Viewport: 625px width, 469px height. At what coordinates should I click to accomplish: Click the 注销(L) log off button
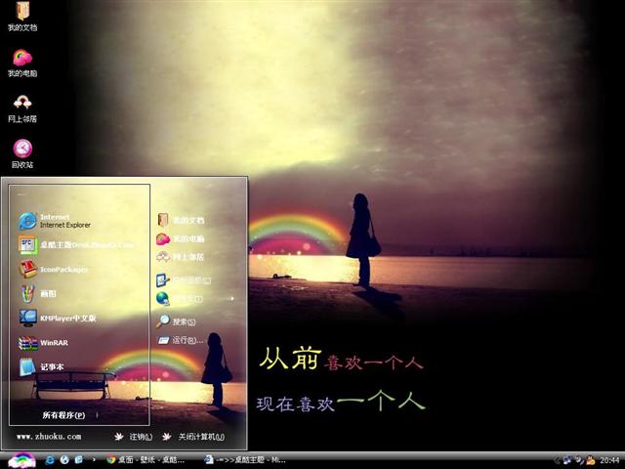133,437
